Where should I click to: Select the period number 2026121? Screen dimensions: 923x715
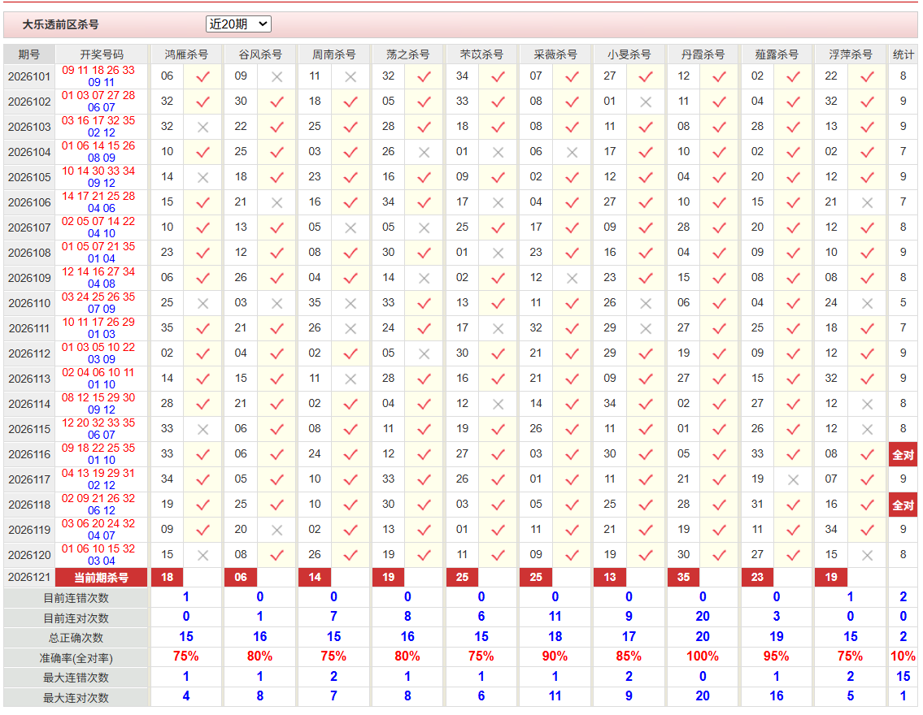point(29,578)
